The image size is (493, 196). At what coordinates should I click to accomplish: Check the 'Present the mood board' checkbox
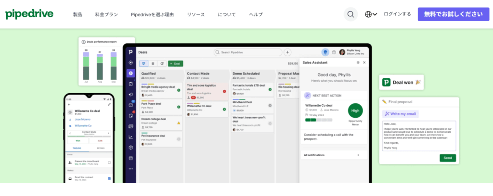click(109, 163)
